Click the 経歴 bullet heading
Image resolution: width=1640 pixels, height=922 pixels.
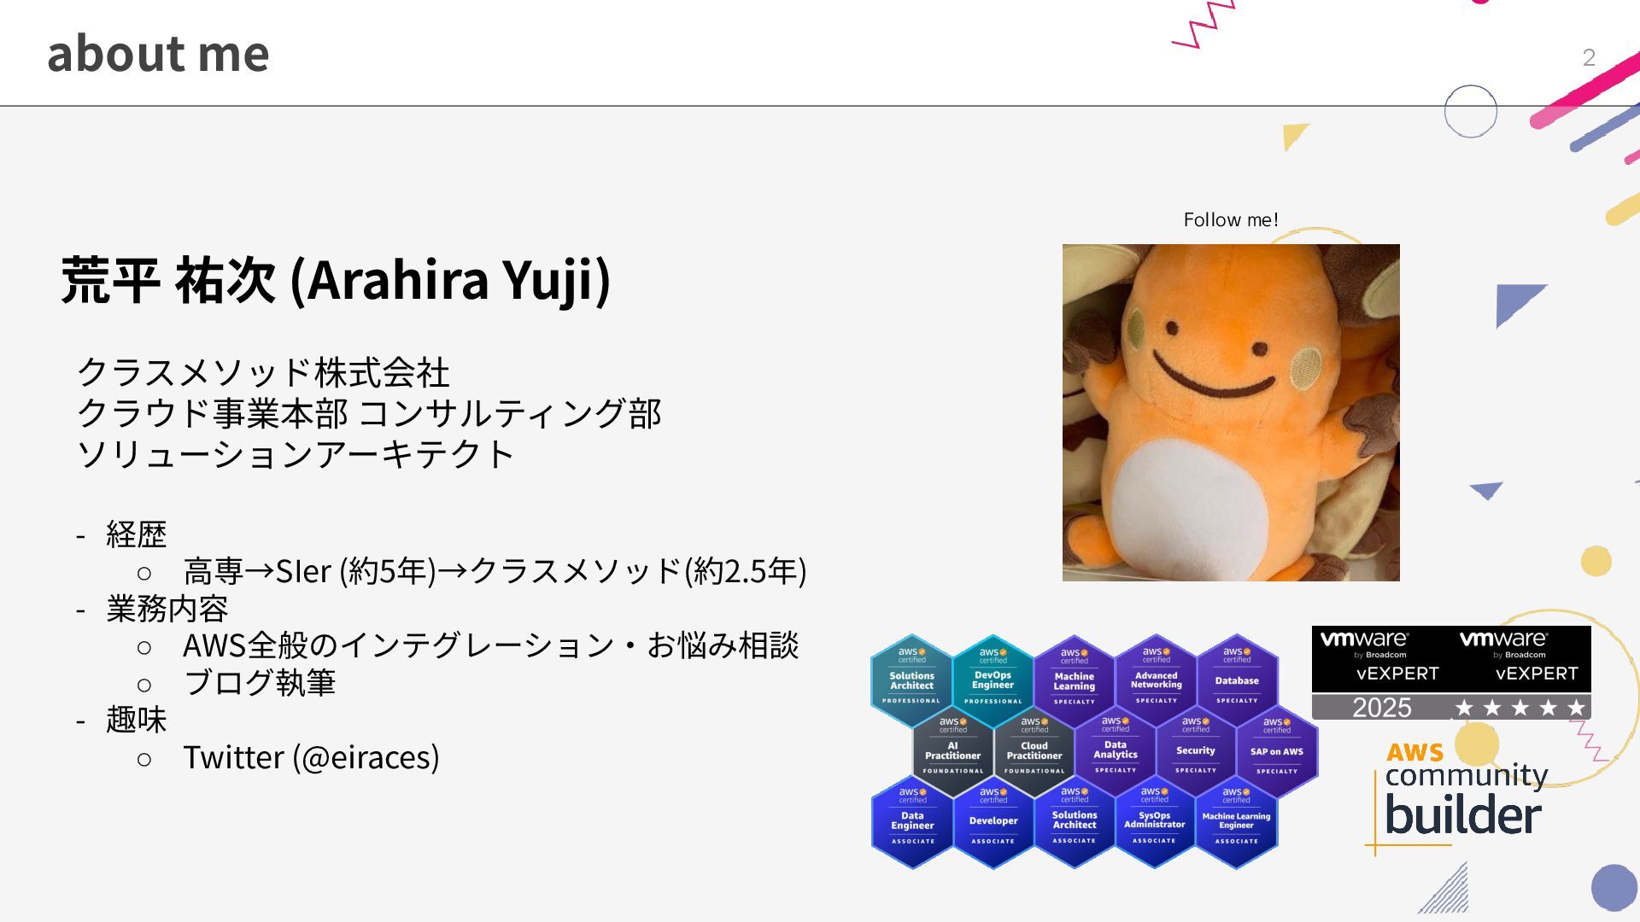click(136, 534)
